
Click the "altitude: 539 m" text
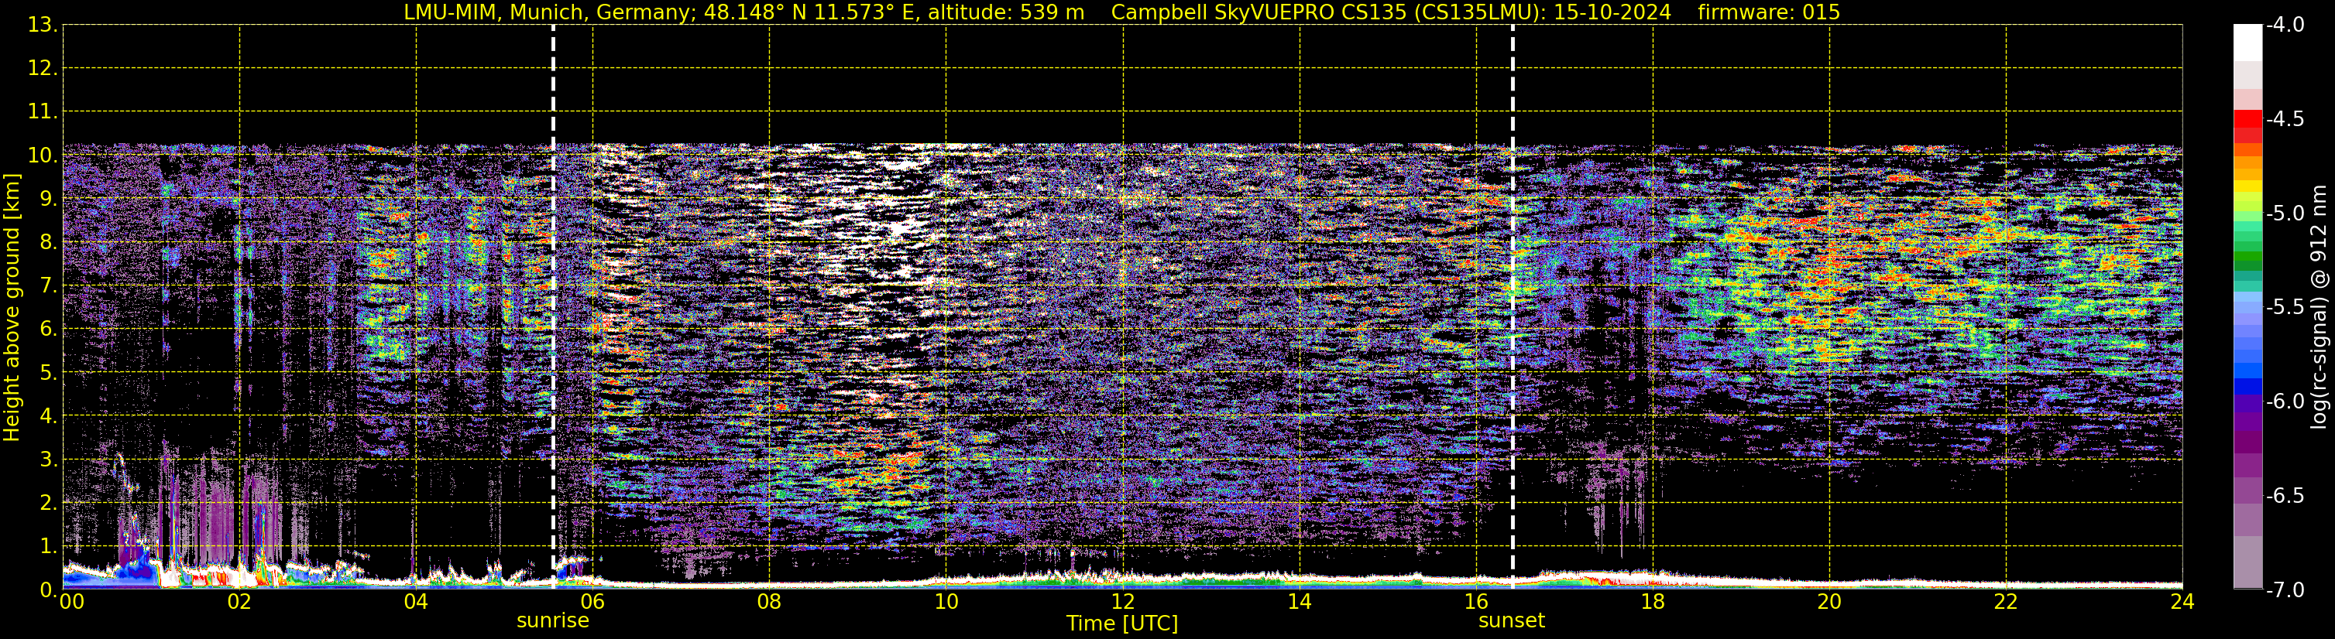[x=1006, y=12]
